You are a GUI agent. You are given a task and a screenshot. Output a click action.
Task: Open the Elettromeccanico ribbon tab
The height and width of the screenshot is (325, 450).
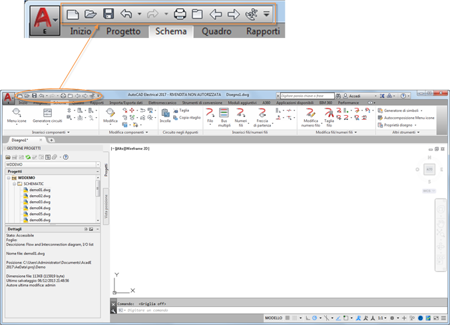tap(162, 103)
